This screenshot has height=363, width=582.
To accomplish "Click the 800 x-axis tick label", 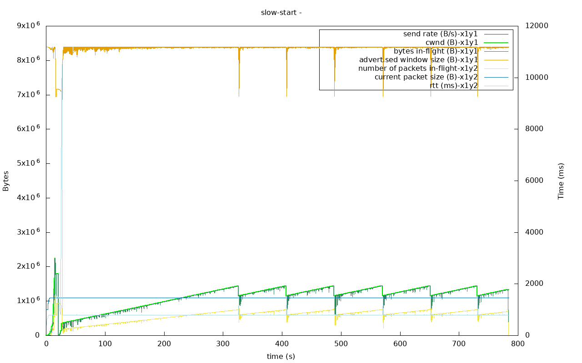I will (518, 344).
